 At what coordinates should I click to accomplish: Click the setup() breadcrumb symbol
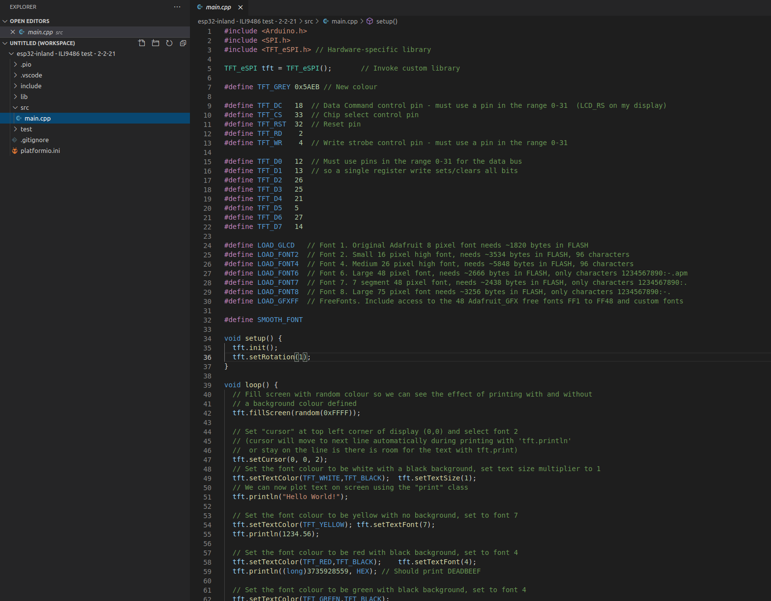pyautogui.click(x=386, y=22)
